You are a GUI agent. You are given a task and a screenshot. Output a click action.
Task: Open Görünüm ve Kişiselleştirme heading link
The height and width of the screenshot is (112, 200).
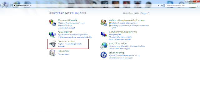tap(123, 32)
